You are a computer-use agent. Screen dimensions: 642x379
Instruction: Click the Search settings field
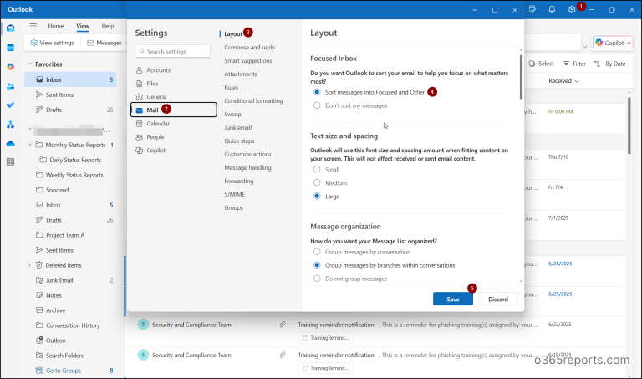click(173, 51)
